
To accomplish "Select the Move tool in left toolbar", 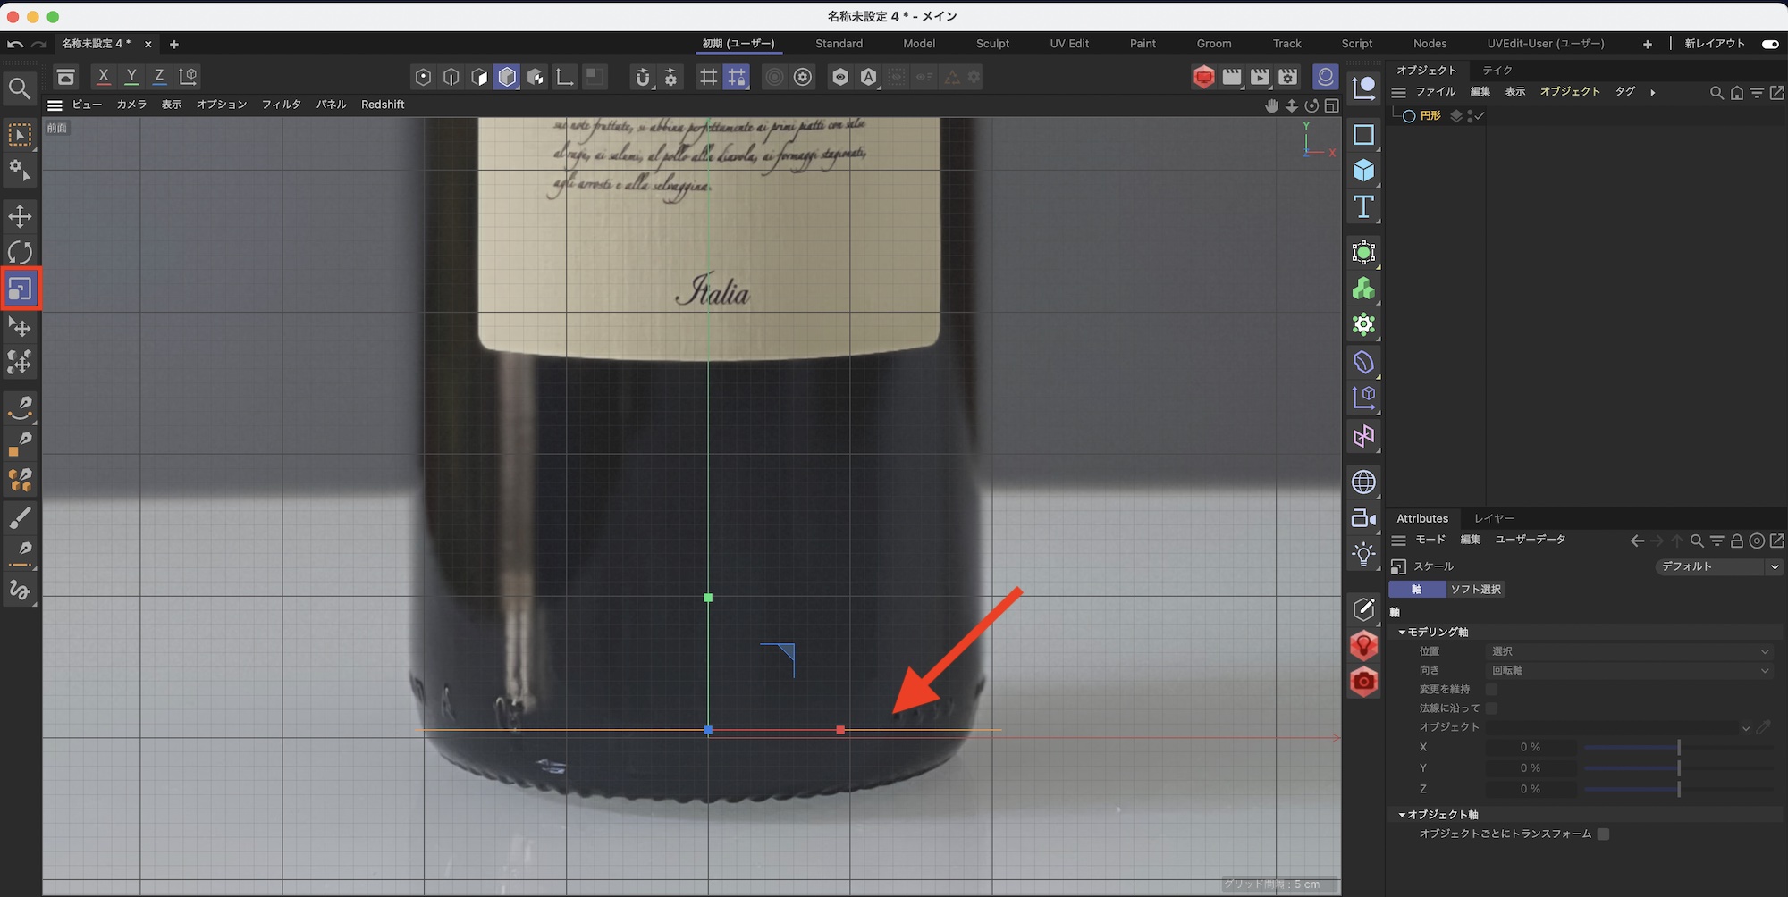I will tap(20, 216).
